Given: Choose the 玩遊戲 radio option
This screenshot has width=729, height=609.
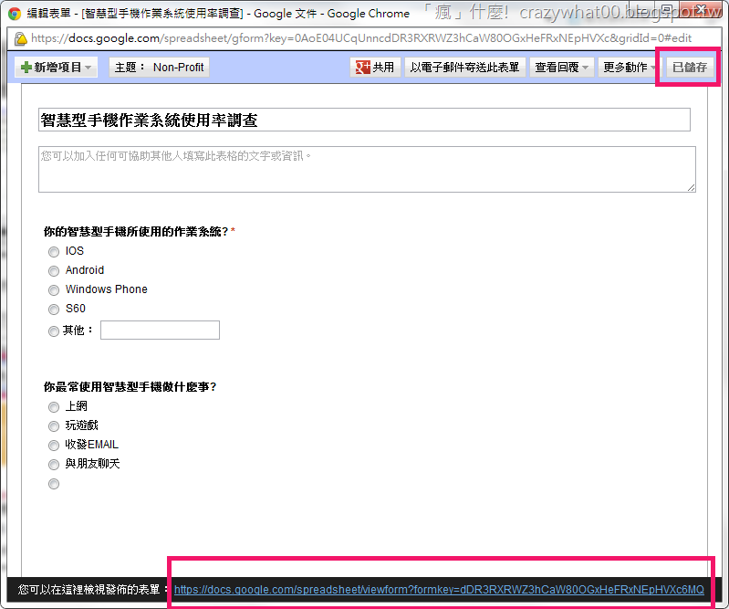Looking at the screenshot, I should click(x=54, y=426).
